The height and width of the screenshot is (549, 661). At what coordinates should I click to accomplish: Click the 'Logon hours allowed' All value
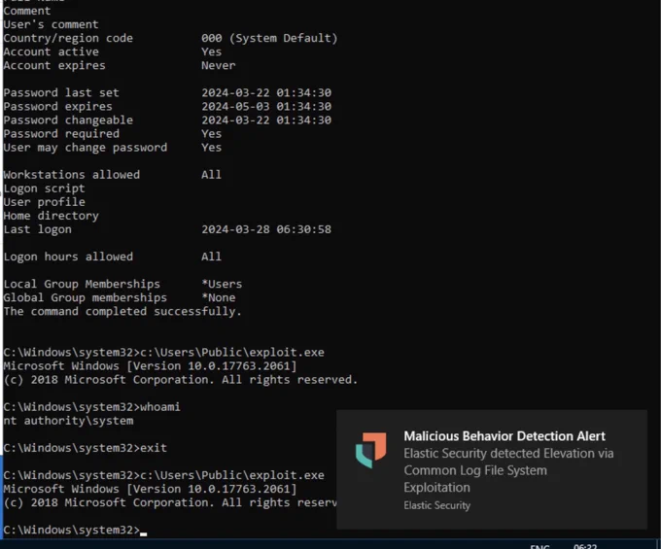pos(211,257)
